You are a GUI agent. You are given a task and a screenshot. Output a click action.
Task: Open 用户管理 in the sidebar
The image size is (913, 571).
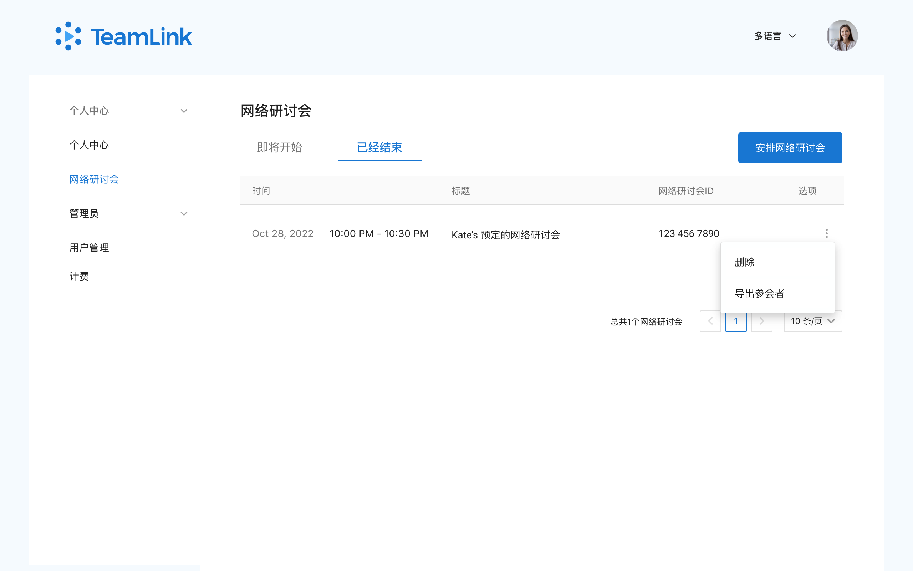click(x=89, y=248)
